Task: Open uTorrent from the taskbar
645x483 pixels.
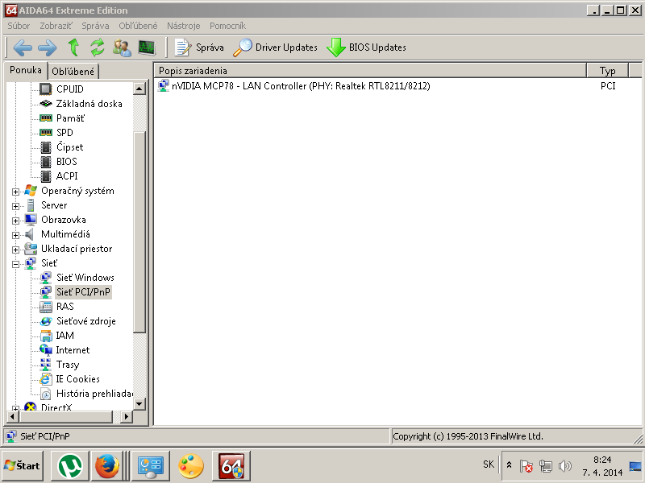Action: 70,466
